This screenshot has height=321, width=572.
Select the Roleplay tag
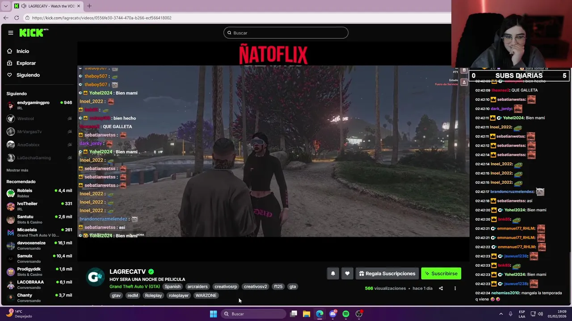pyautogui.click(x=153, y=296)
